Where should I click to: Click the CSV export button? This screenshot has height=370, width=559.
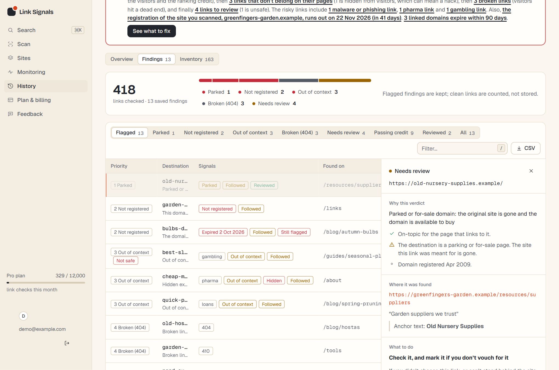(526, 148)
